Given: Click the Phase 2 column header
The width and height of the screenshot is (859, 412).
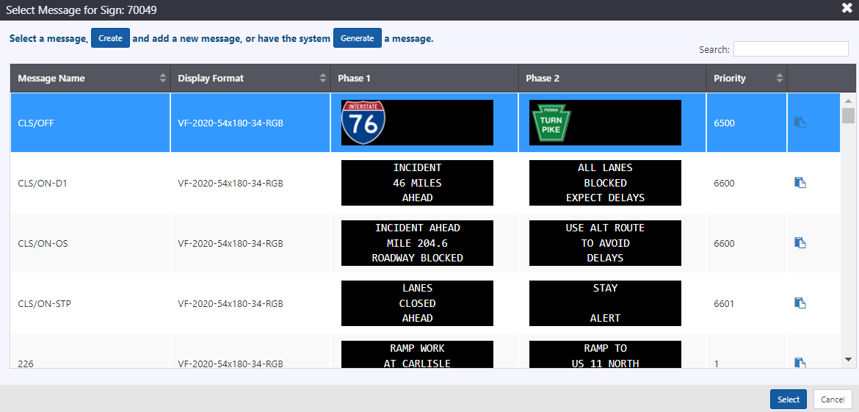Looking at the screenshot, I should [x=612, y=79].
